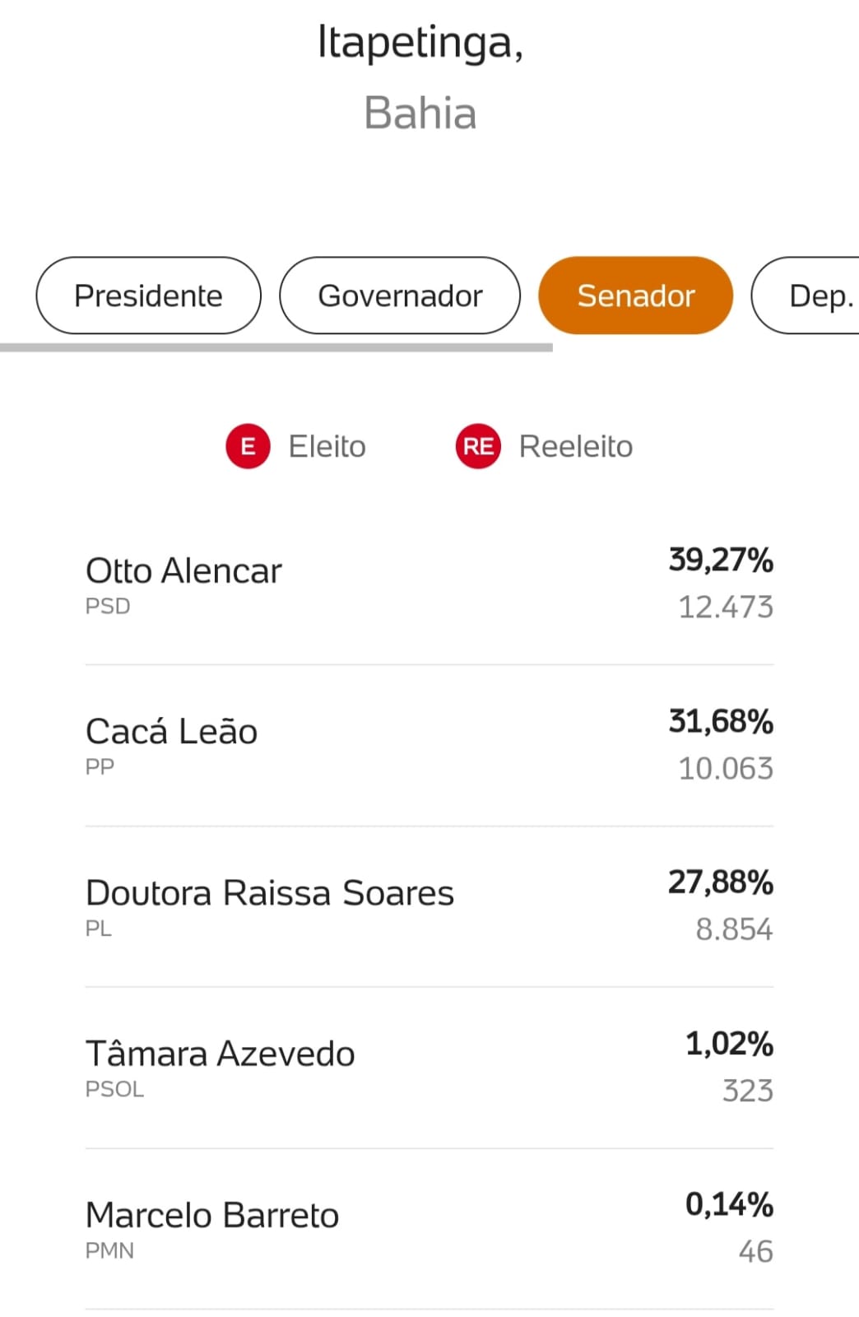Click the red RE Reeleito legend icon
Screen dimensions: 859x1317
pyautogui.click(x=478, y=446)
